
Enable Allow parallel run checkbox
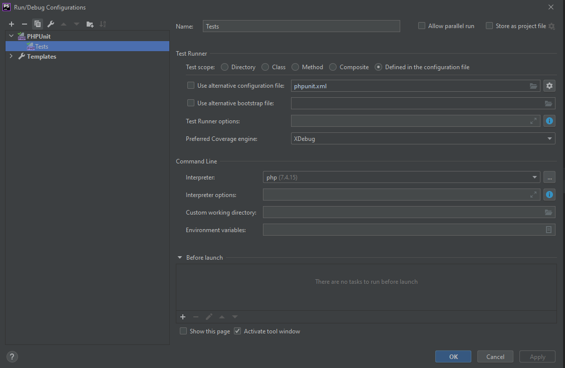[x=421, y=26]
